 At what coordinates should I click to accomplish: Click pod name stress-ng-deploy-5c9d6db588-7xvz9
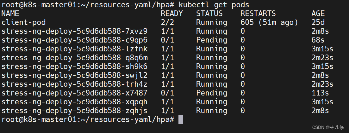point(74,31)
